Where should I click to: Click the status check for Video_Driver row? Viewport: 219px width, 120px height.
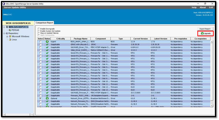point(47,50)
